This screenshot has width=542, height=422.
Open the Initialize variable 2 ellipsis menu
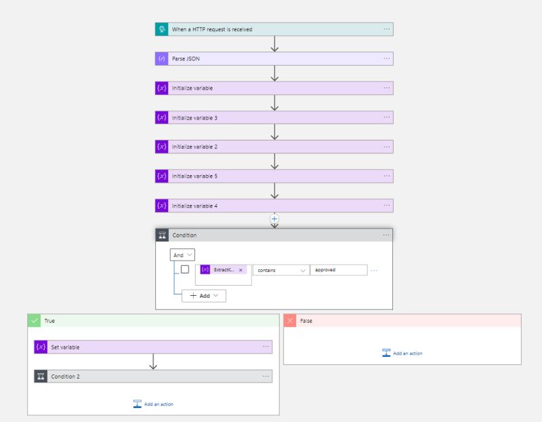click(386, 147)
